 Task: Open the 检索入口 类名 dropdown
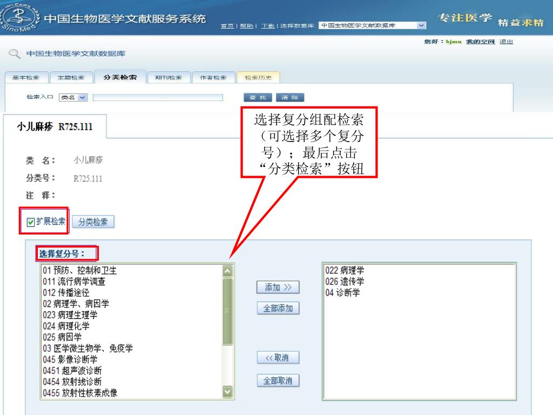pos(73,97)
